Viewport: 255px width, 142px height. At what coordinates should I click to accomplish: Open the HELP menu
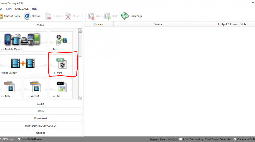(x=35, y=9)
